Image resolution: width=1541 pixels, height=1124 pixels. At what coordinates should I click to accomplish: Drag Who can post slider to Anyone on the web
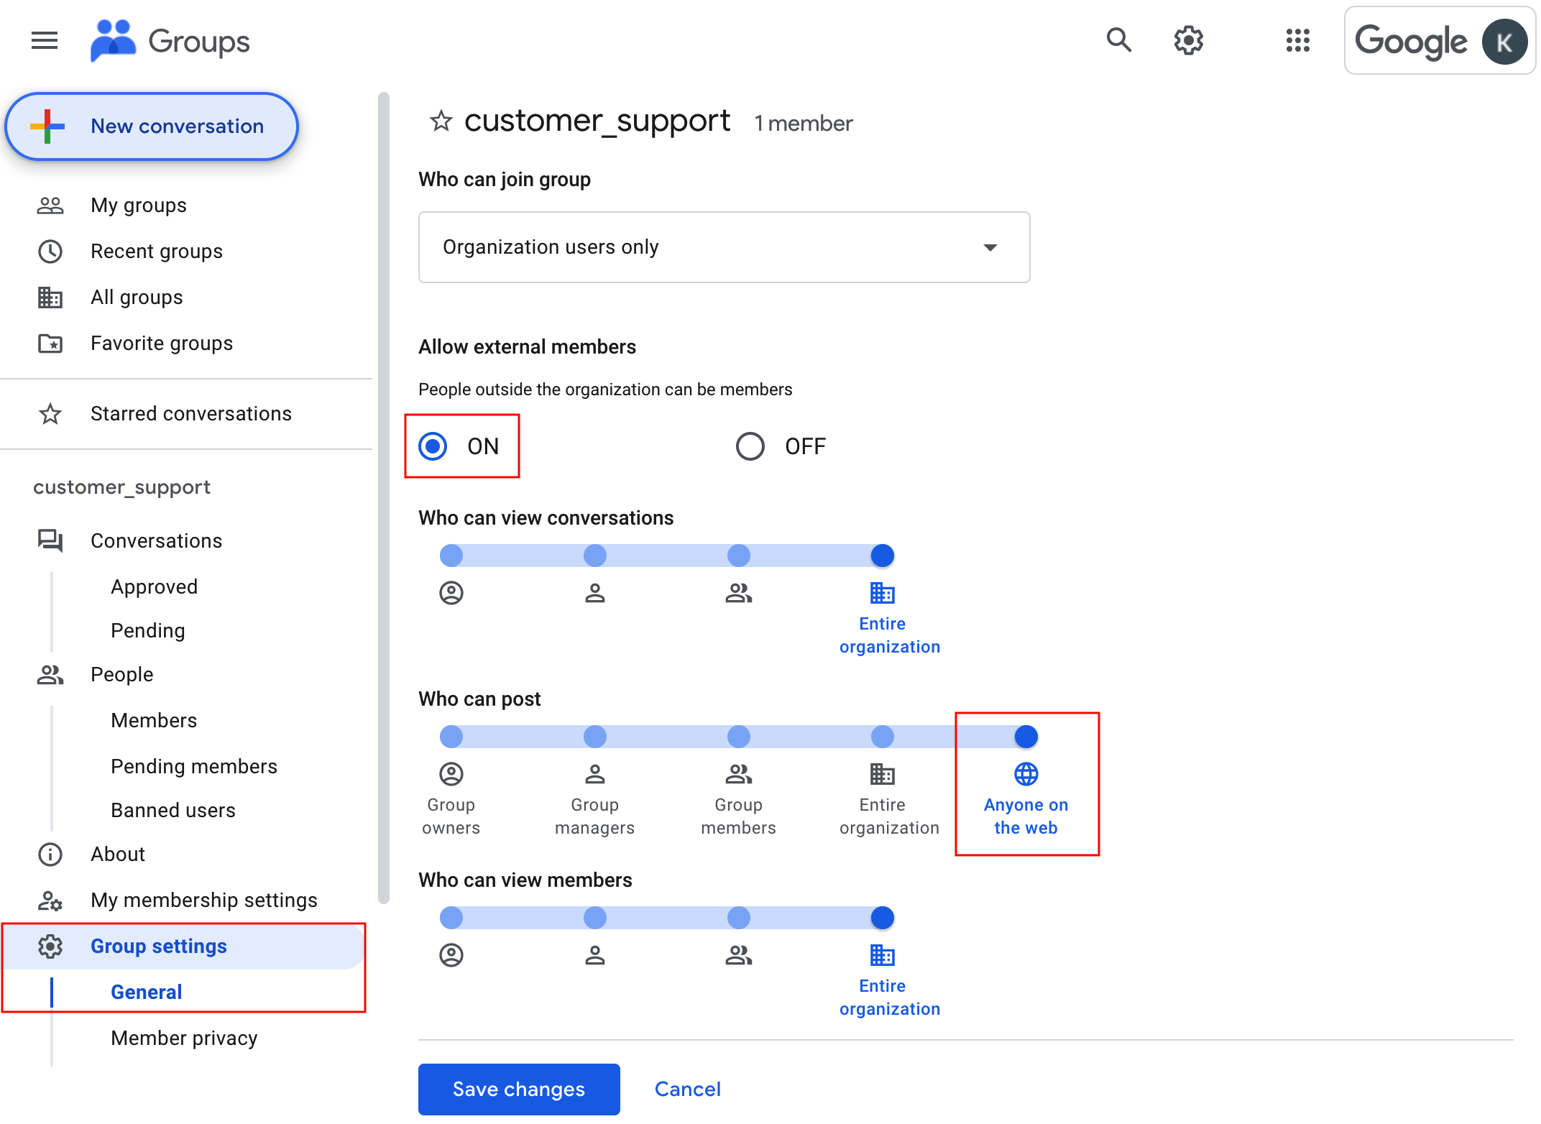1026,735
